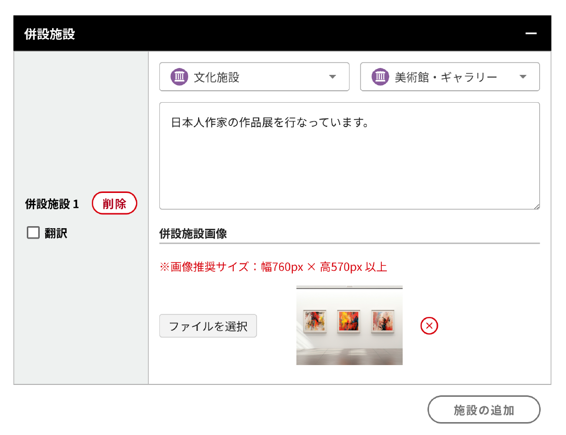Click the gallery image thumbnail preview
Screen dimensions: 566x435
tap(349, 325)
